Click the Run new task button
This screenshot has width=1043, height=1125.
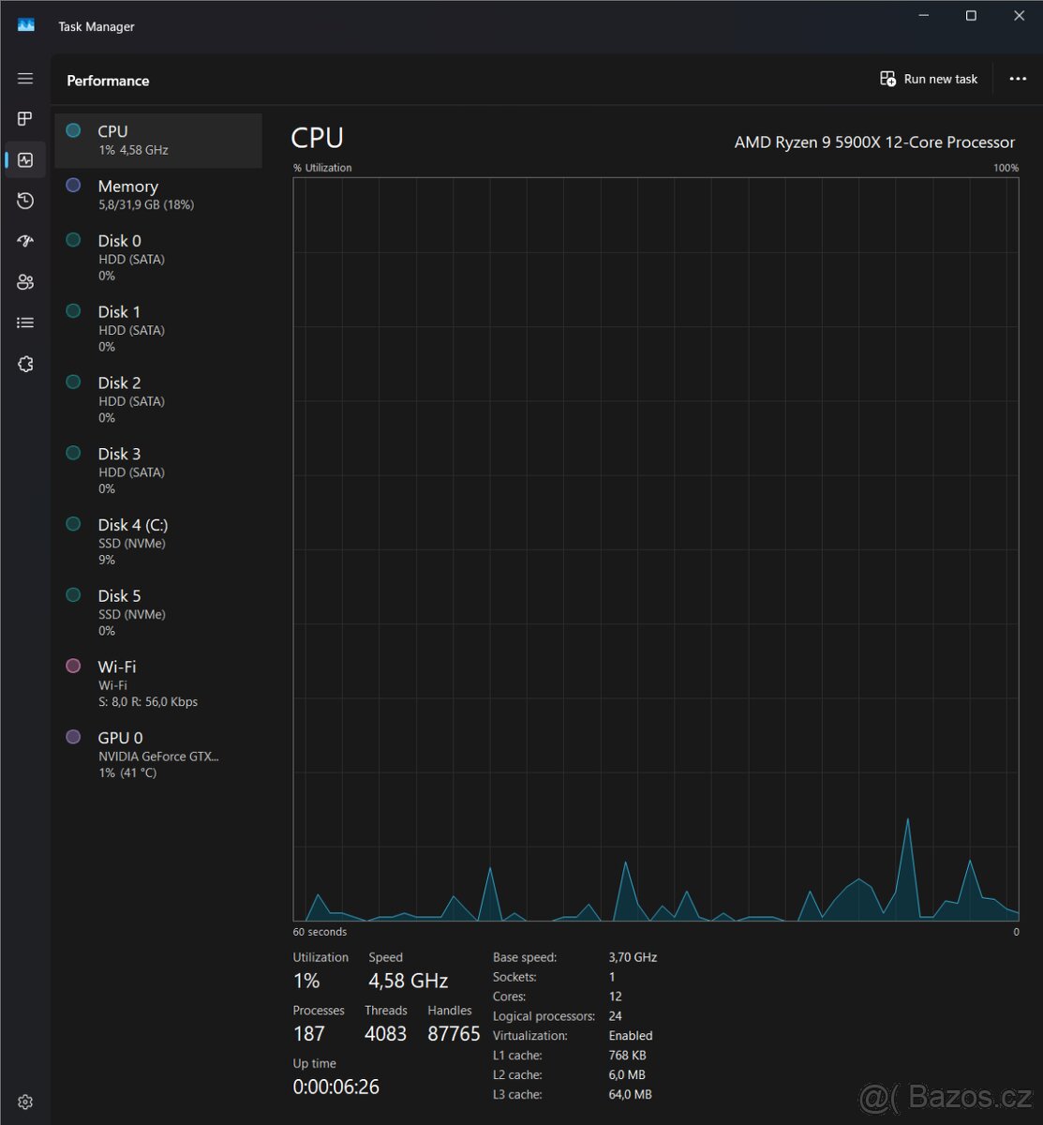pyautogui.click(x=929, y=79)
